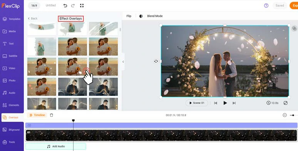Expand the canvas fullscreen icon

point(285,103)
